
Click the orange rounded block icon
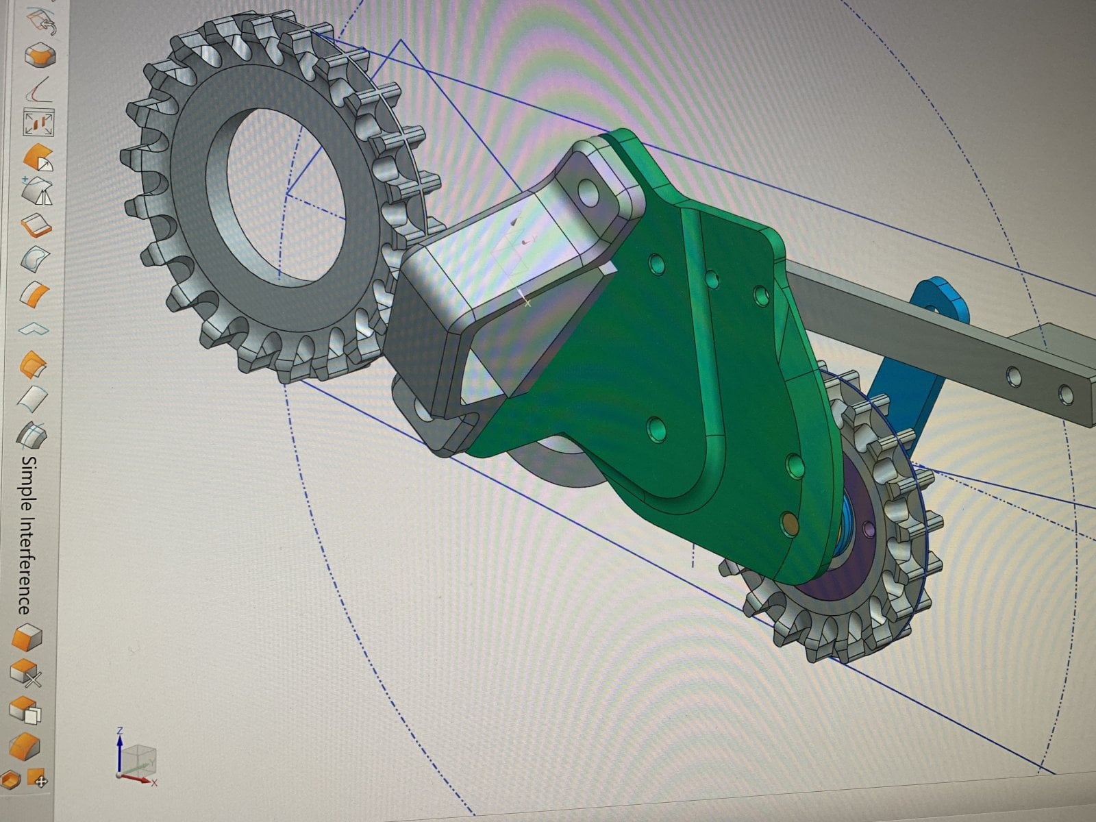click(x=25, y=745)
